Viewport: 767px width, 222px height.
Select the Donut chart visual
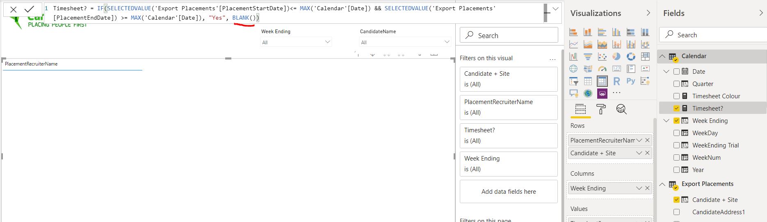631,57
